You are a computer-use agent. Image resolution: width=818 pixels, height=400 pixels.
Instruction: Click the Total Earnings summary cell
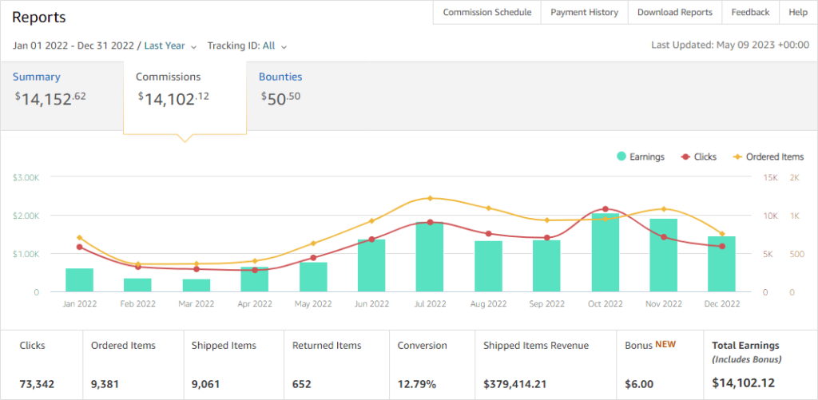(757, 364)
